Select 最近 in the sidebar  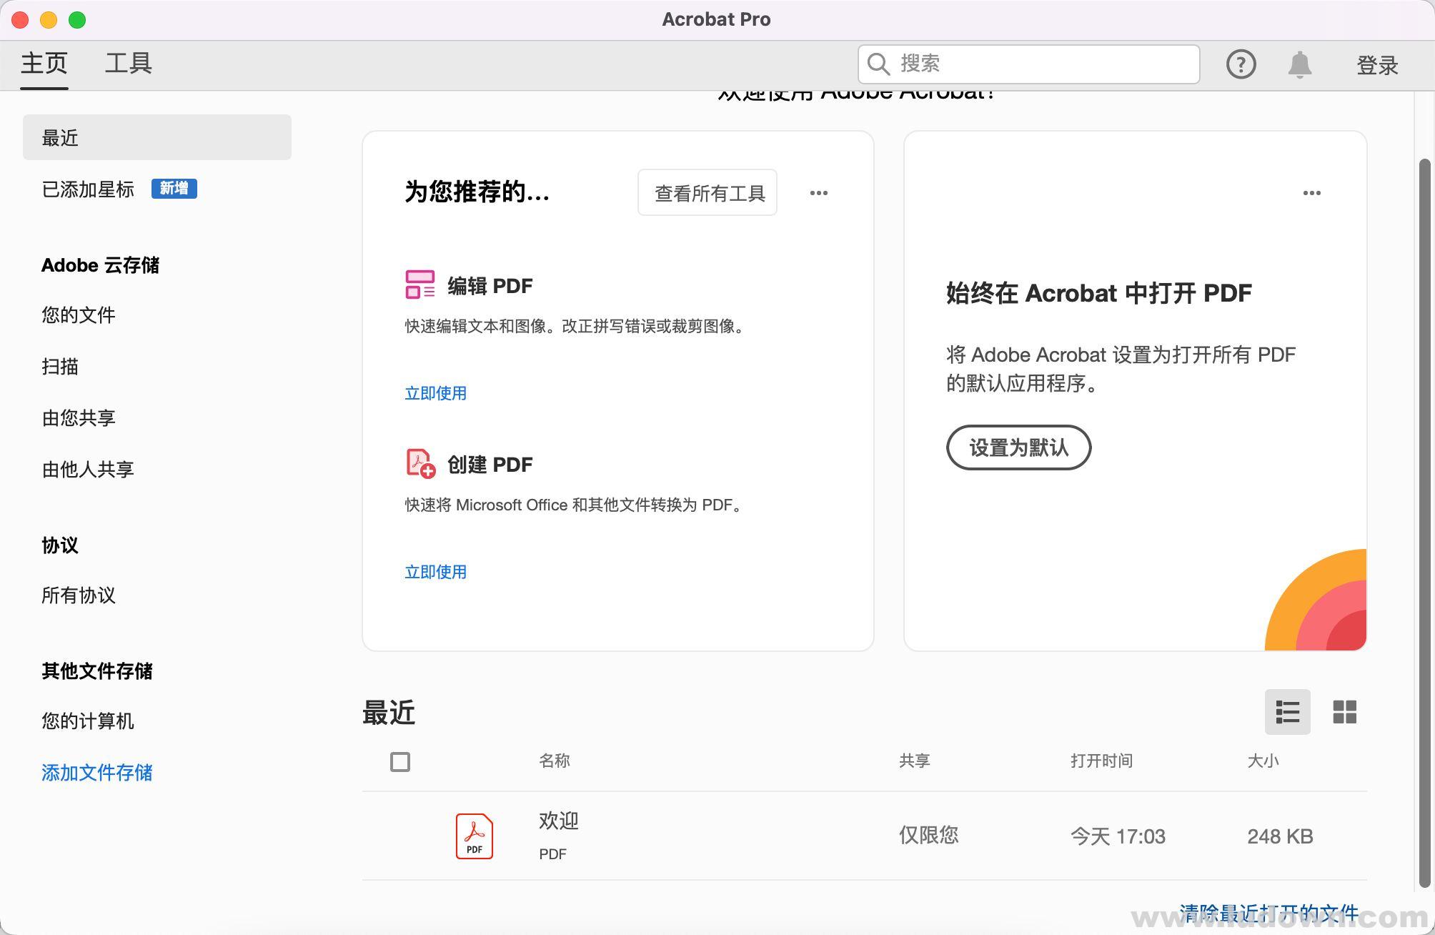pyautogui.click(x=157, y=137)
